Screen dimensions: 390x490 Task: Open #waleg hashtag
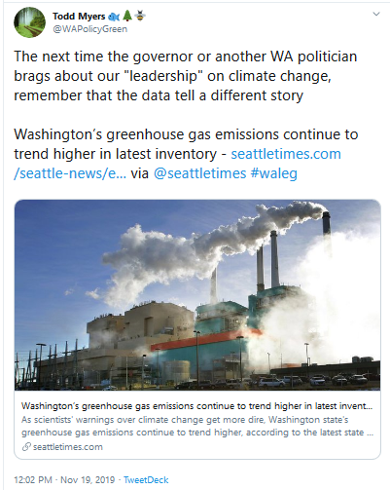(274, 173)
